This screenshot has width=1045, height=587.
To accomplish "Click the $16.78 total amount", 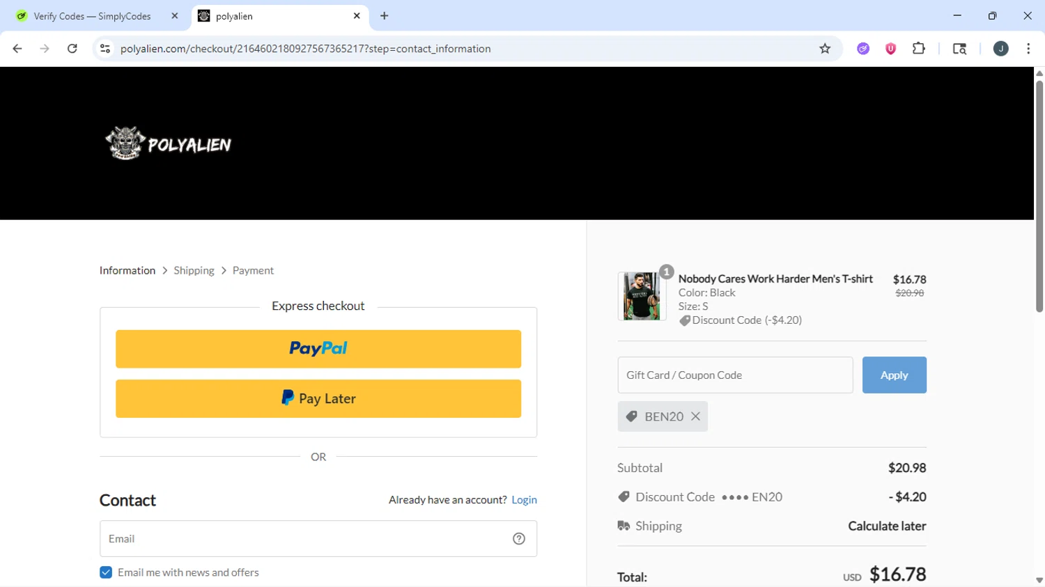I will [x=898, y=574].
